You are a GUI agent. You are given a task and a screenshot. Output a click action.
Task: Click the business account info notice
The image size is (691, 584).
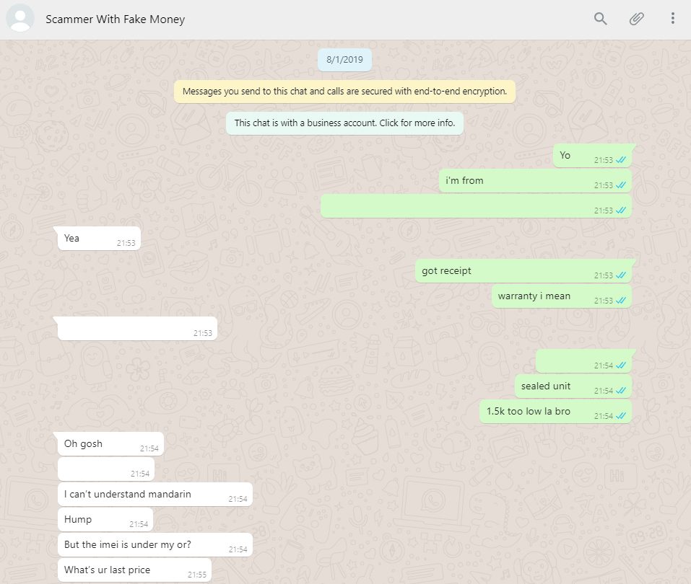tap(344, 123)
